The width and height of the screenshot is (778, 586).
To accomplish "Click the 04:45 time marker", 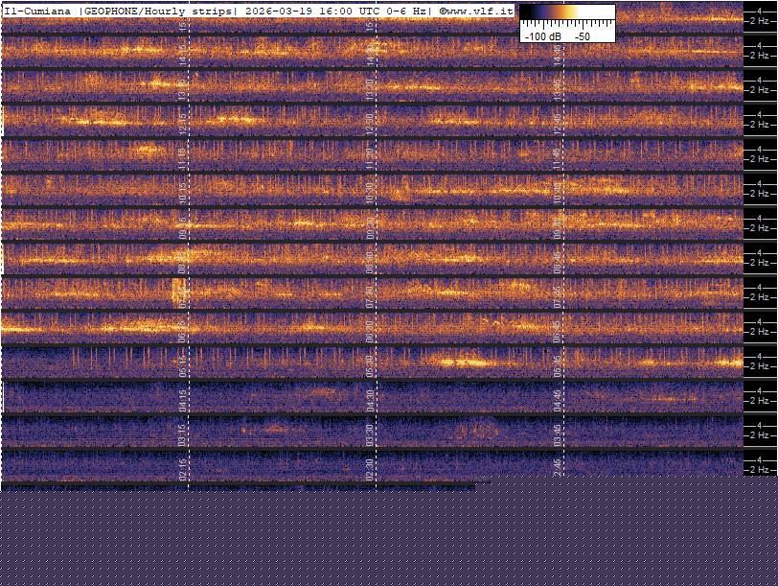I will pos(557,399).
